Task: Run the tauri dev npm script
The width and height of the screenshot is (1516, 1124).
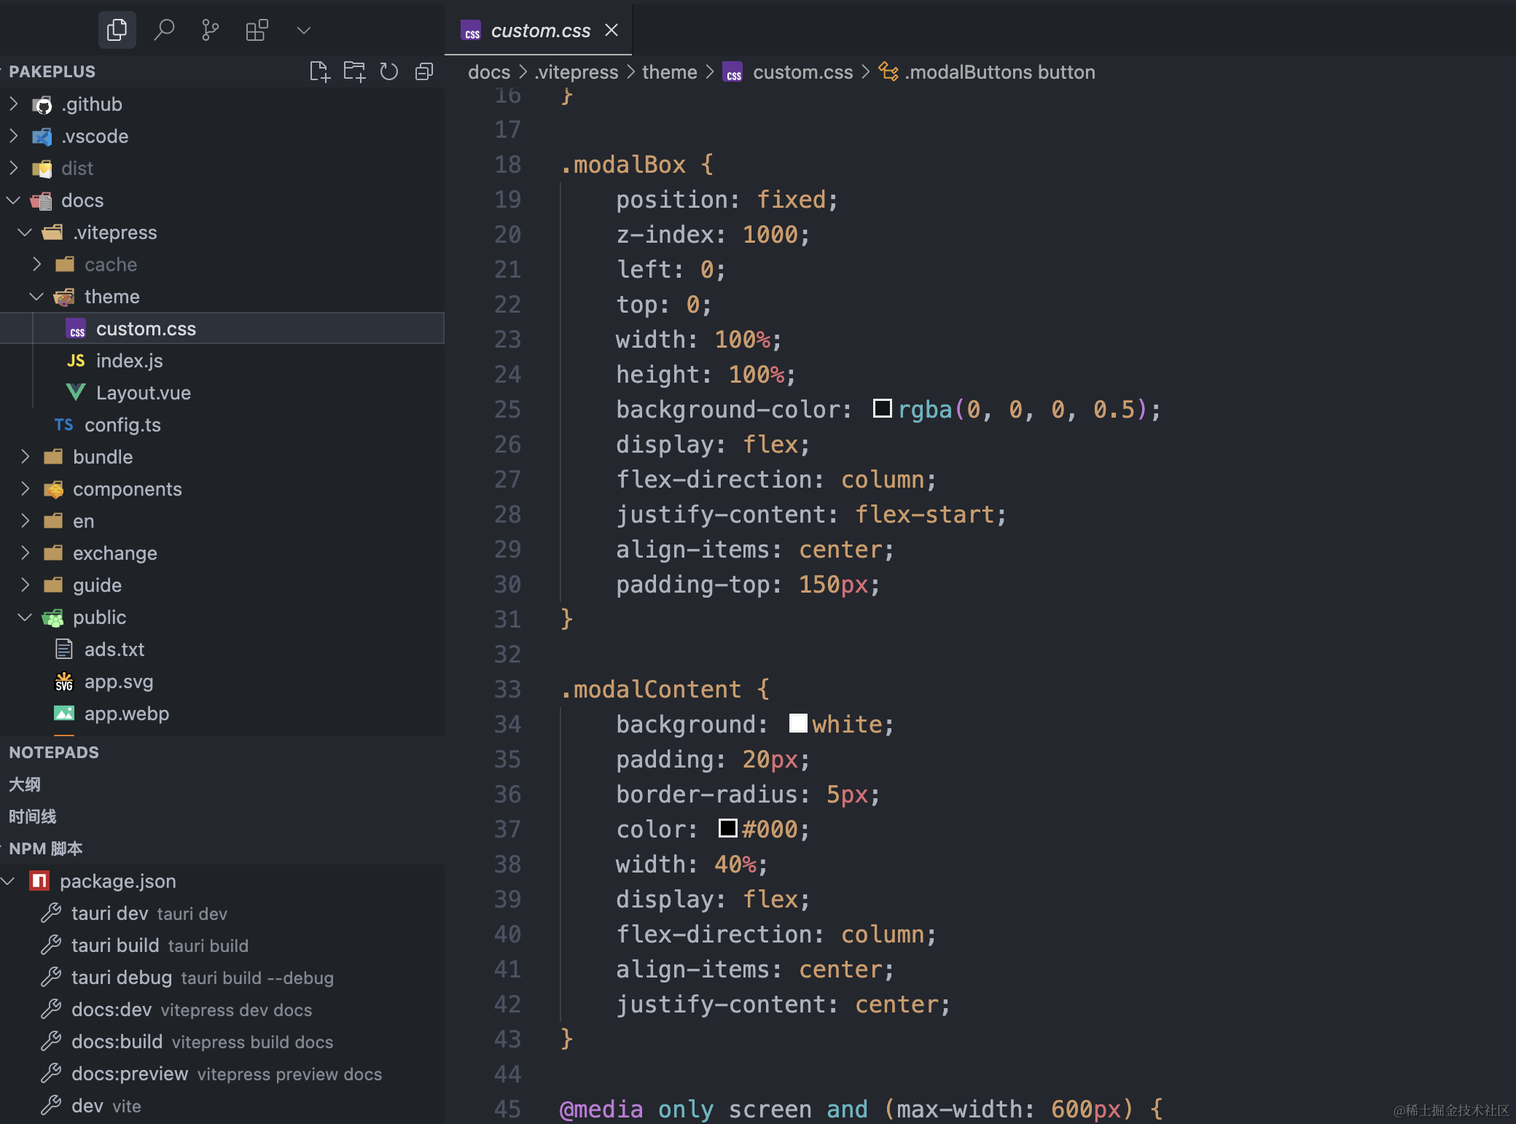Action: pyautogui.click(x=109, y=913)
